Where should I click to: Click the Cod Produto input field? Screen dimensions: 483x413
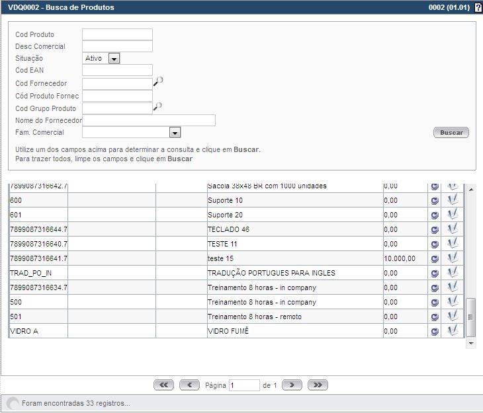point(117,34)
